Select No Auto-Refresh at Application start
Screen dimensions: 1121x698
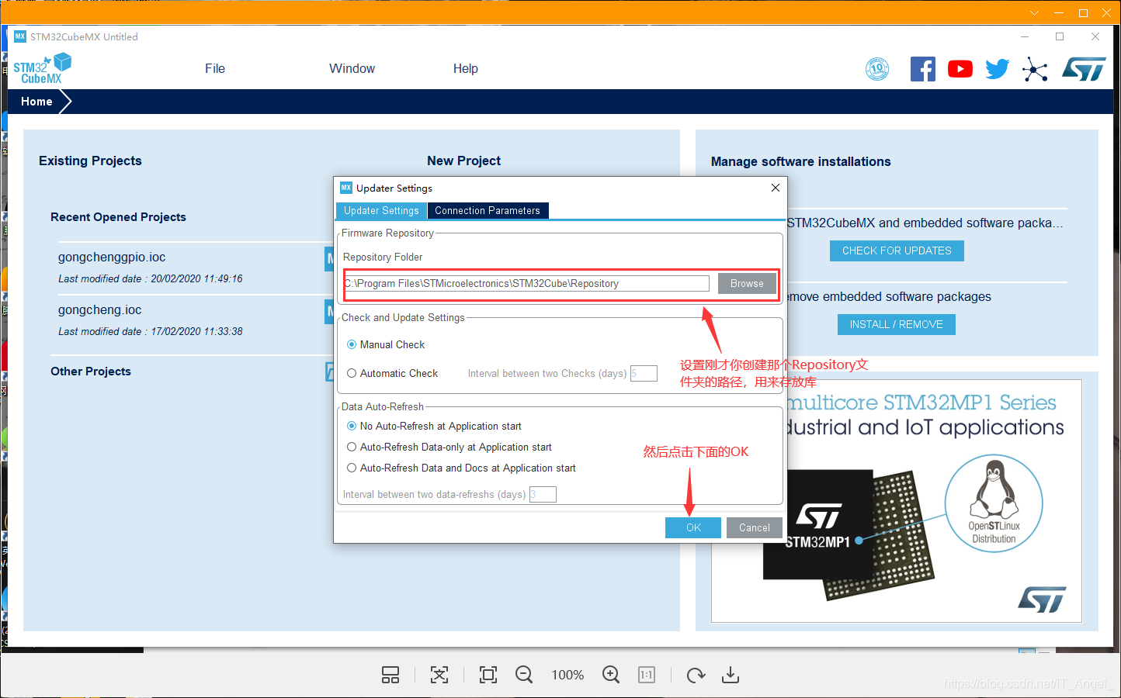pos(352,426)
